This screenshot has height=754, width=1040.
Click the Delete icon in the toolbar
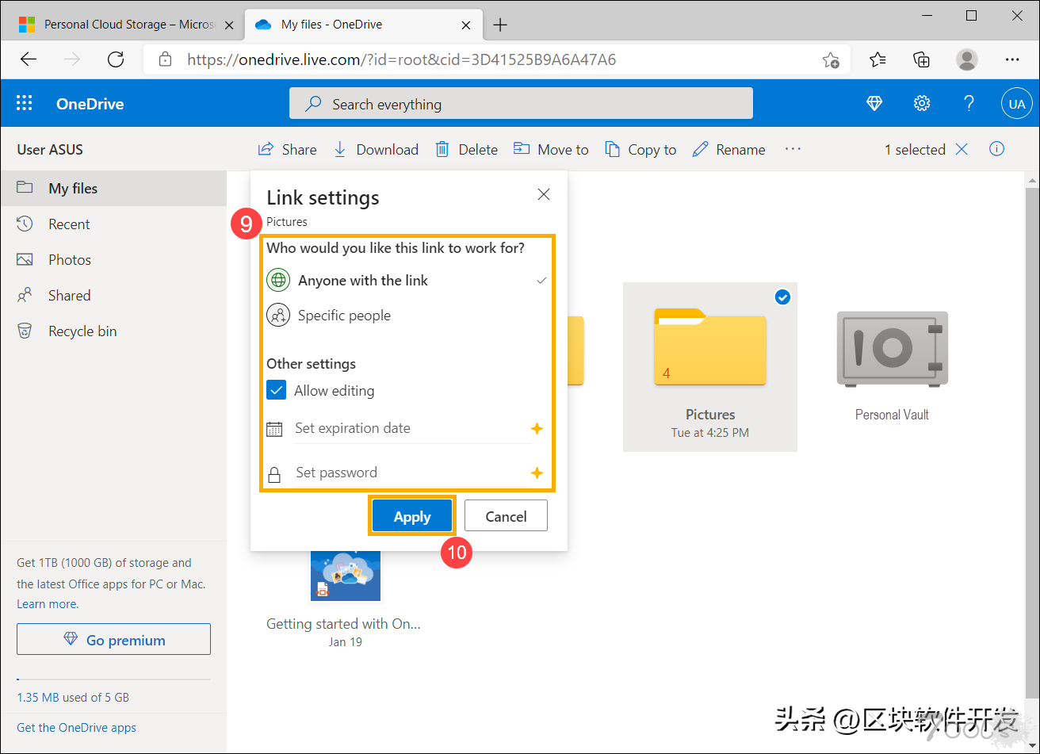pos(466,149)
